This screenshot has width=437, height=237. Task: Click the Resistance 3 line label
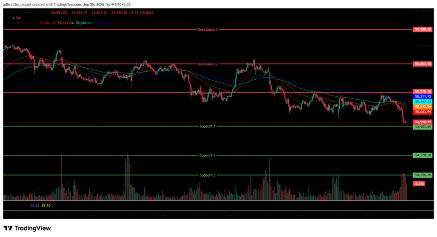click(x=207, y=29)
